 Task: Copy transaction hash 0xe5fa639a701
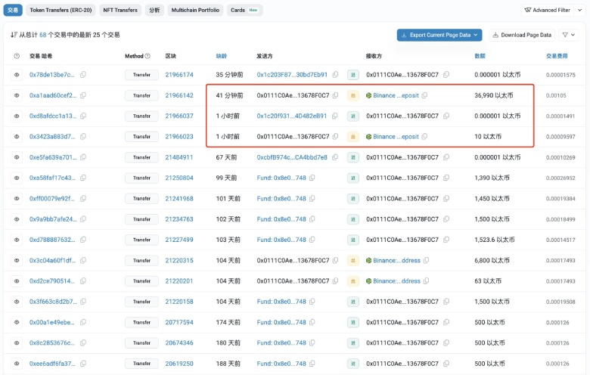pyautogui.click(x=82, y=157)
